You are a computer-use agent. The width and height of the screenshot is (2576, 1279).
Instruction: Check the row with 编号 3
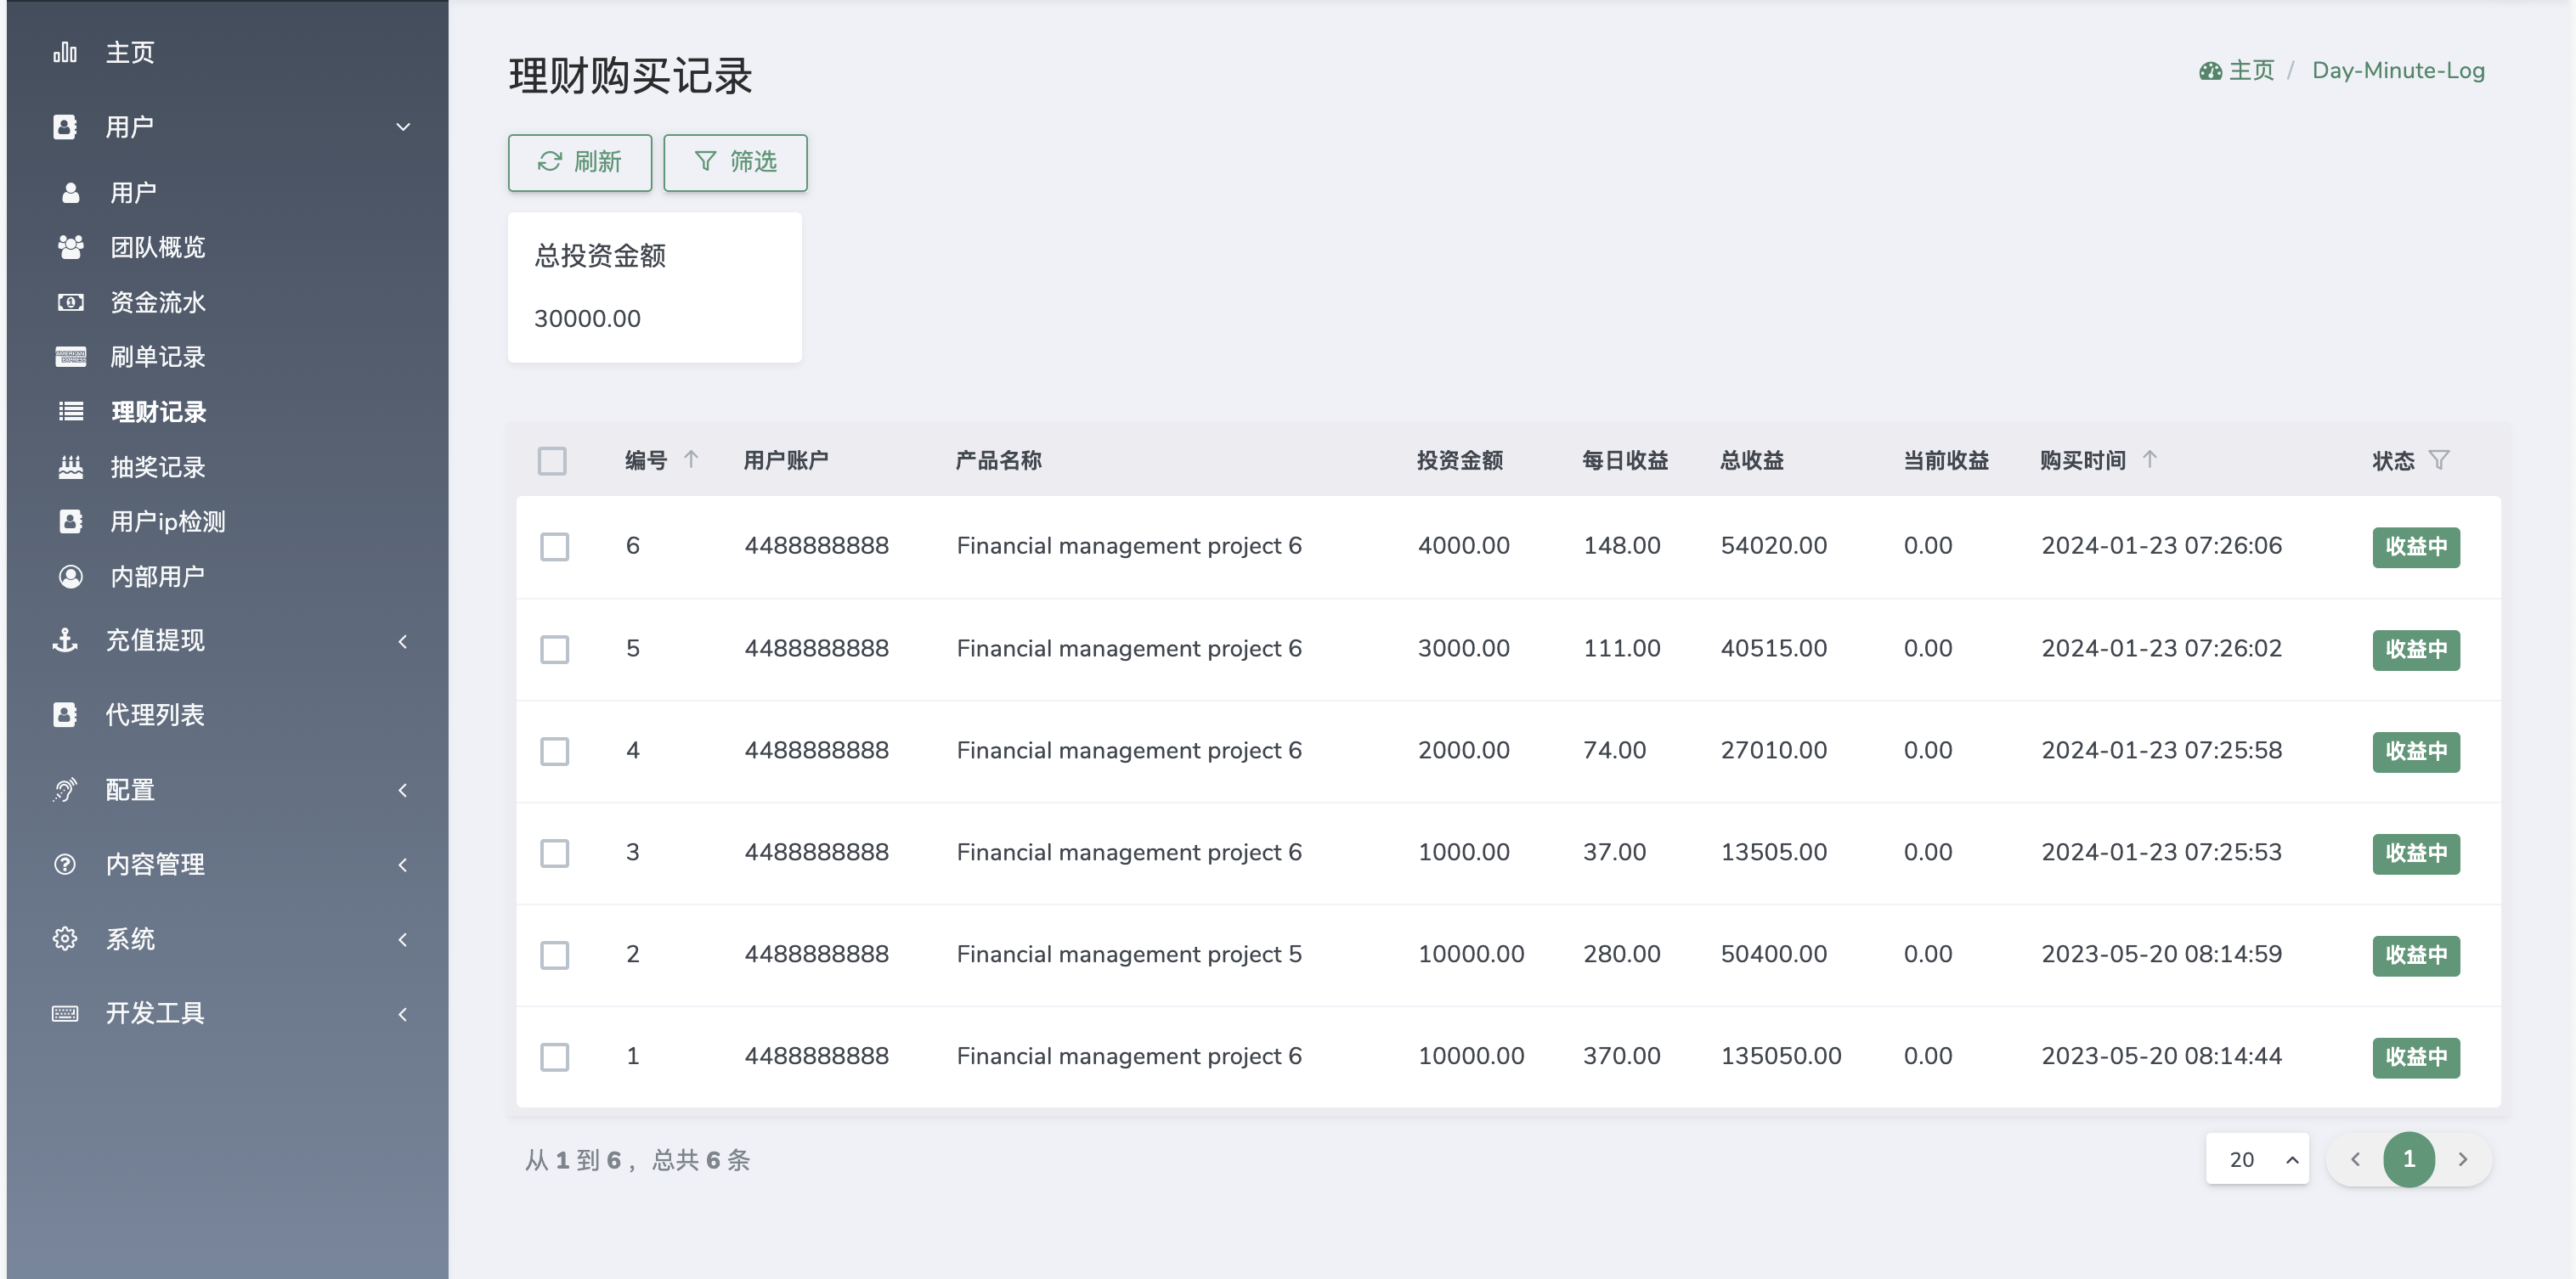pyautogui.click(x=555, y=854)
